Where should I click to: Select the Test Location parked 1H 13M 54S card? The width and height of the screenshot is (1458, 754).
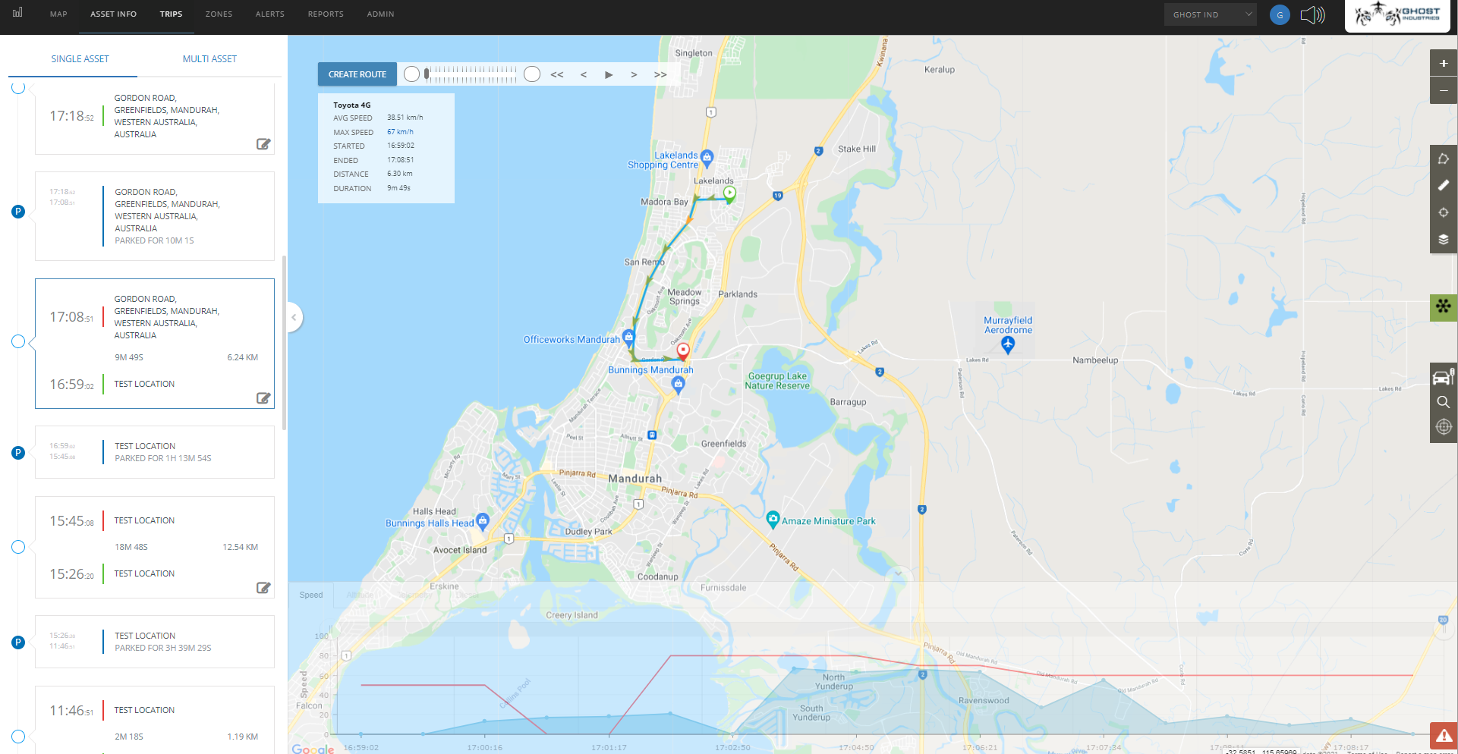[x=155, y=452]
